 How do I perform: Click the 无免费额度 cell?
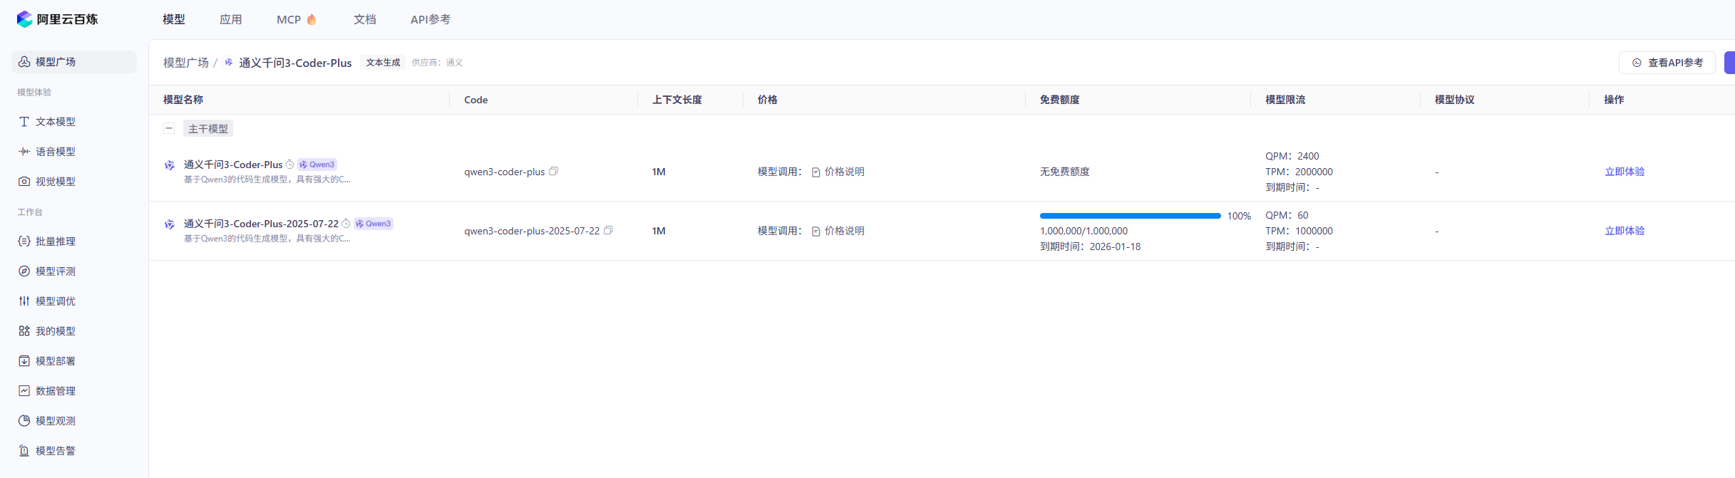1064,172
